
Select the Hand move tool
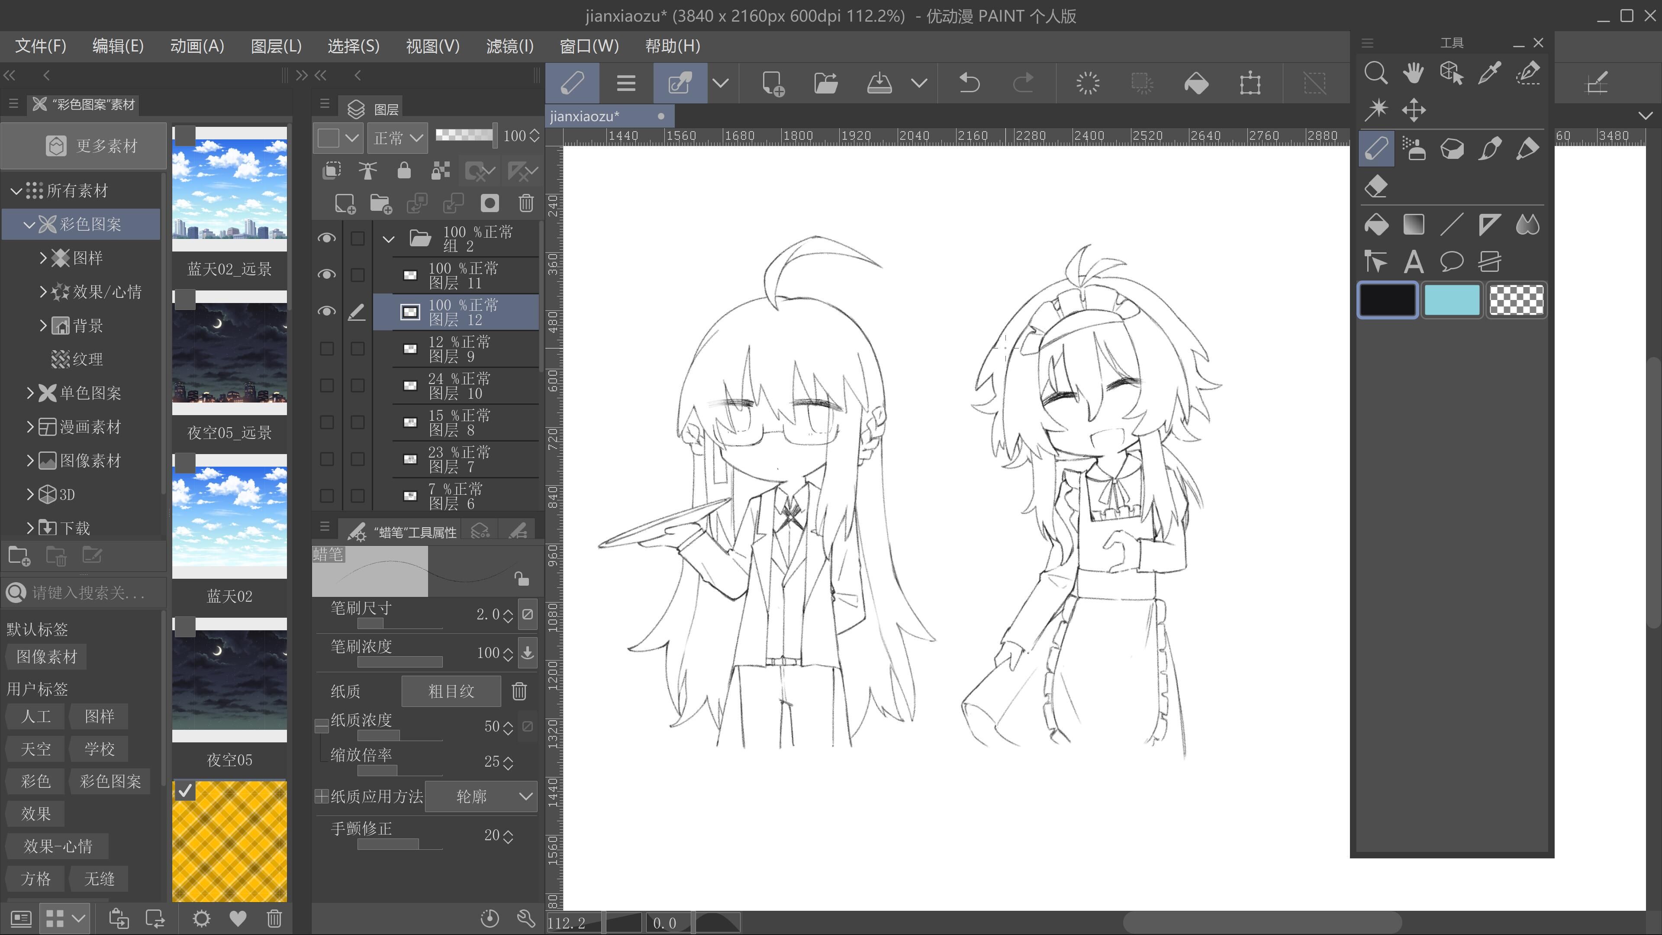pos(1413,73)
